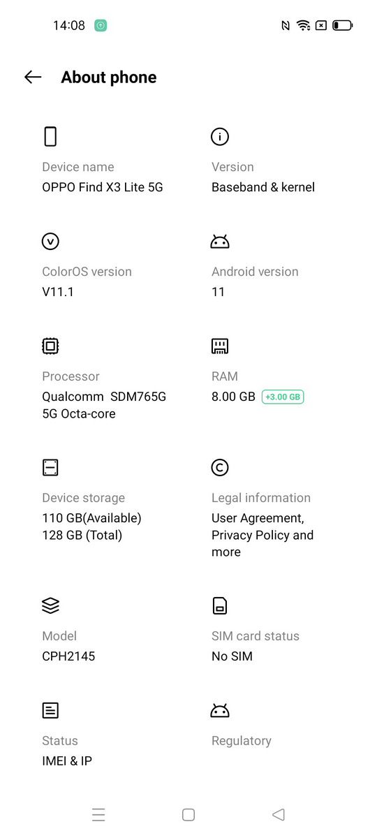This screenshot has height=838, width=377.
Task: Tap the copyright icon above Legal information
Action: 220,468
